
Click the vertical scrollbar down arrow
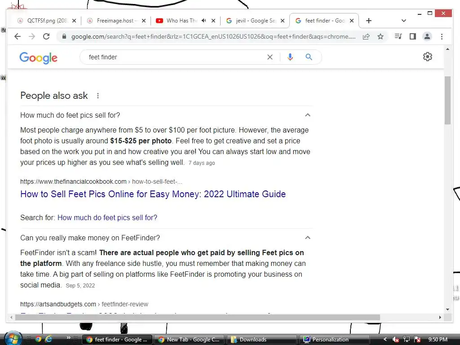tap(447, 309)
